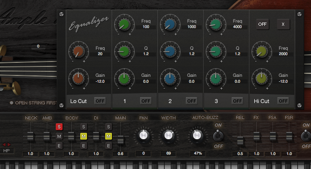The image size is (311, 169).
Task: Enable EQ band 3 with OFF button
Action: click(x=238, y=101)
